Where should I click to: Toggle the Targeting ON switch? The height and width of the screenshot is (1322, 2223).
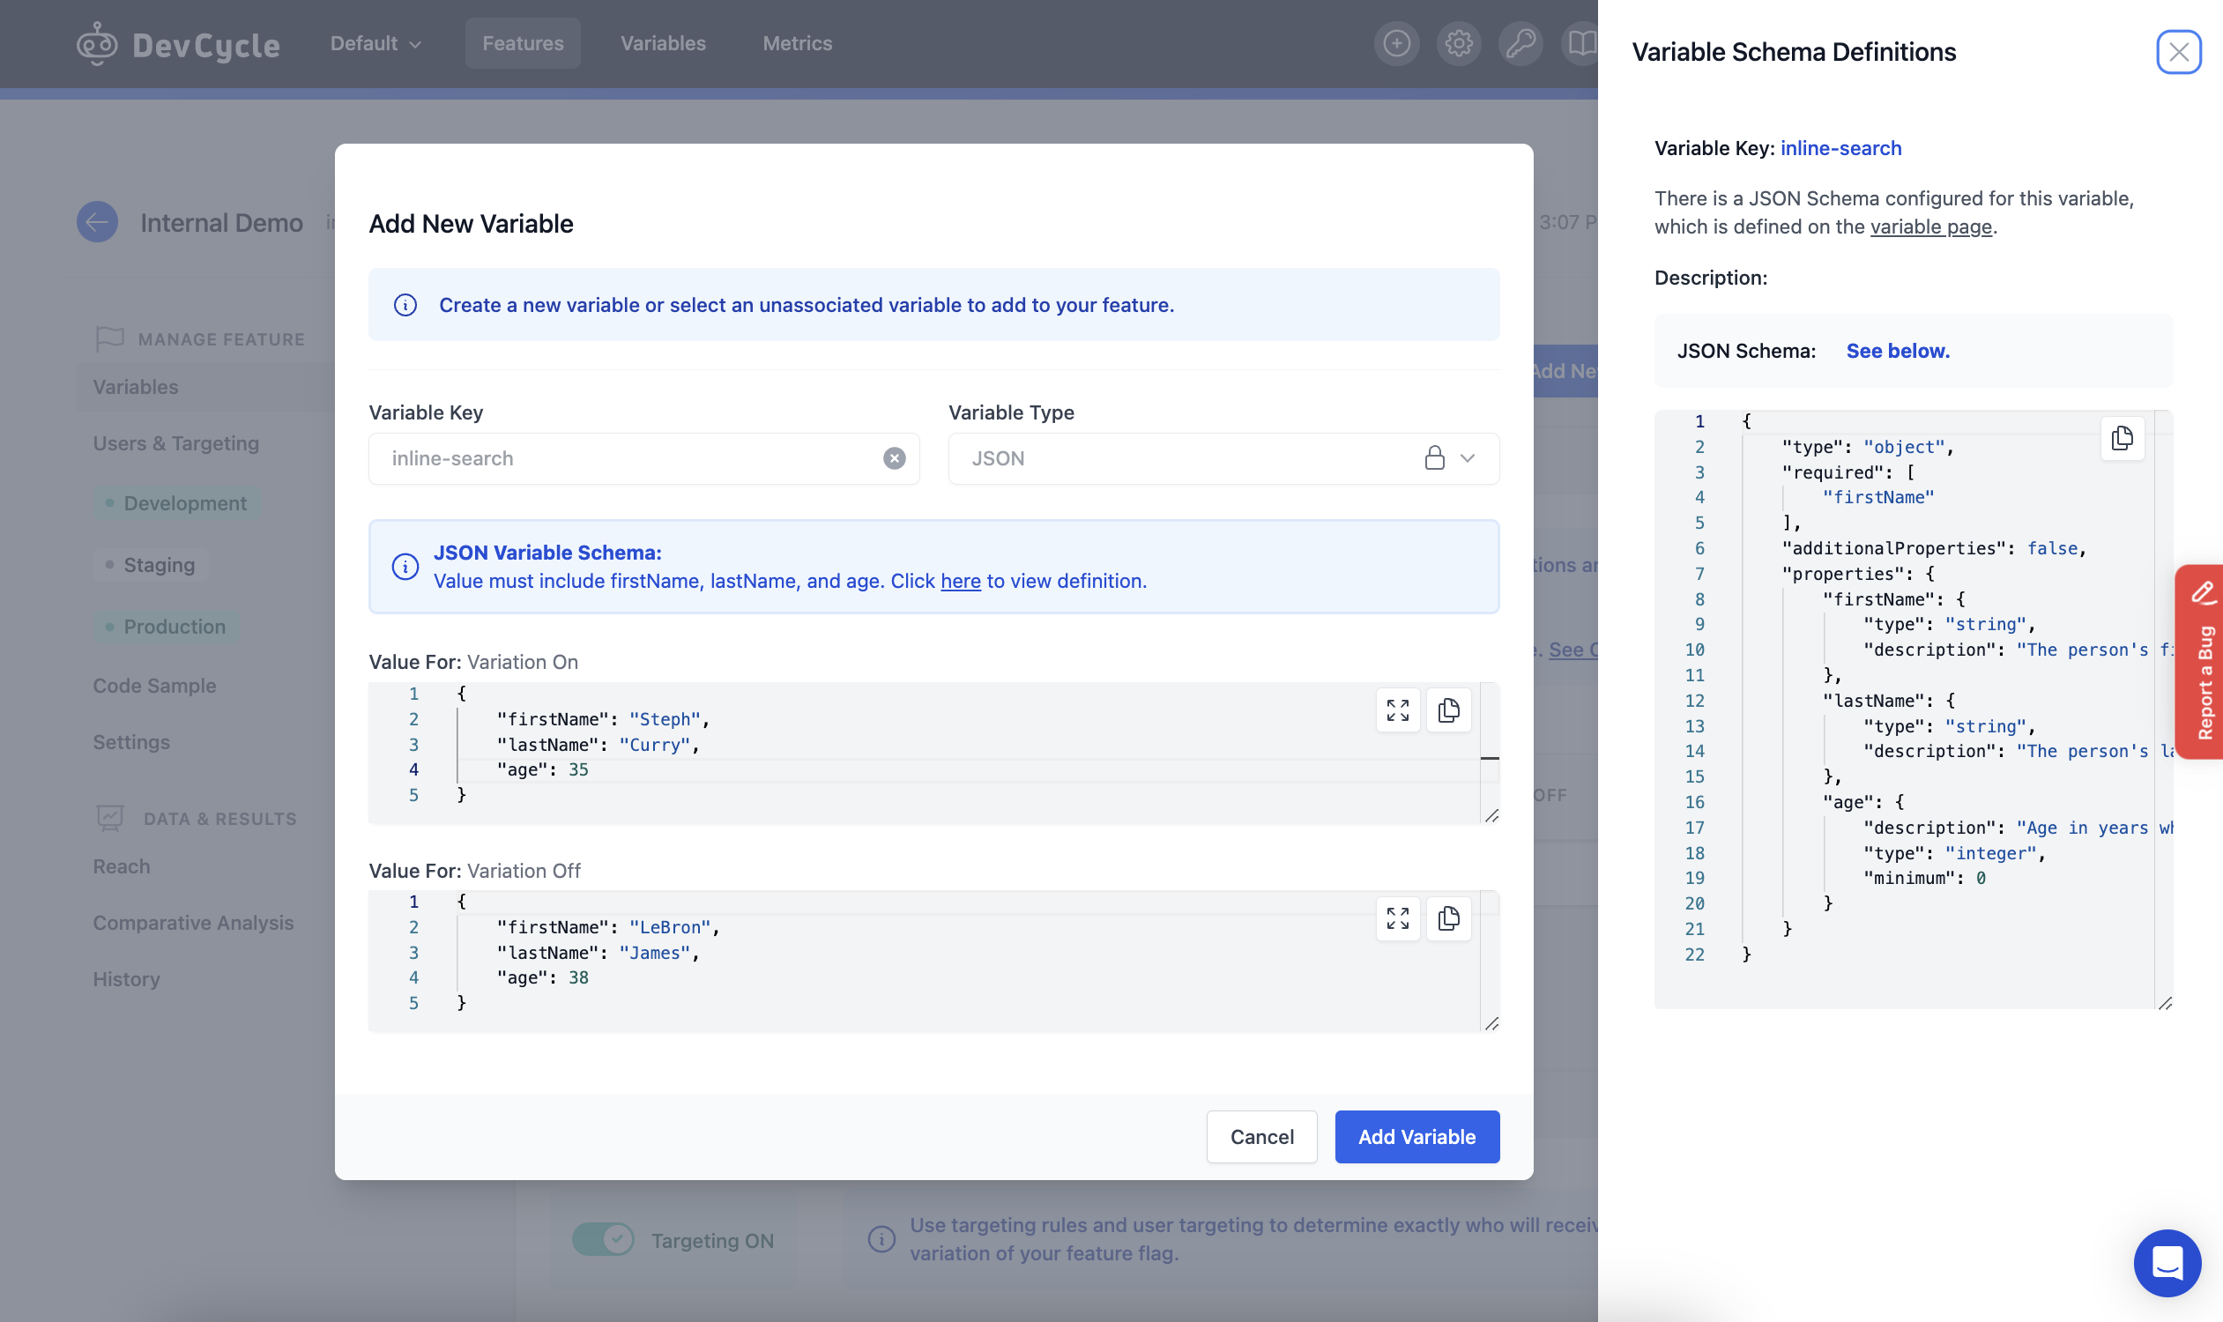pyautogui.click(x=604, y=1240)
